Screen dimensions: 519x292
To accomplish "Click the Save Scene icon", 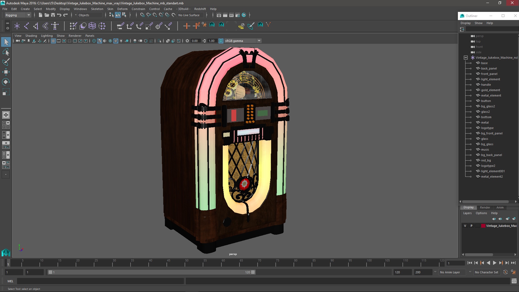I will pos(53,15).
